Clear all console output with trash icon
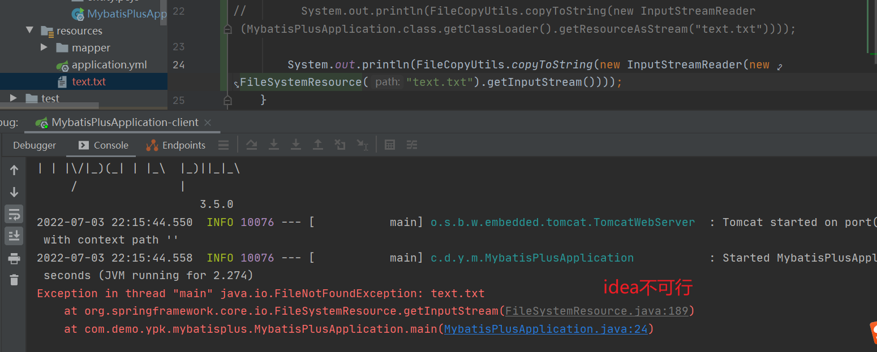Viewport: 877px width, 352px height. pyautogui.click(x=14, y=280)
